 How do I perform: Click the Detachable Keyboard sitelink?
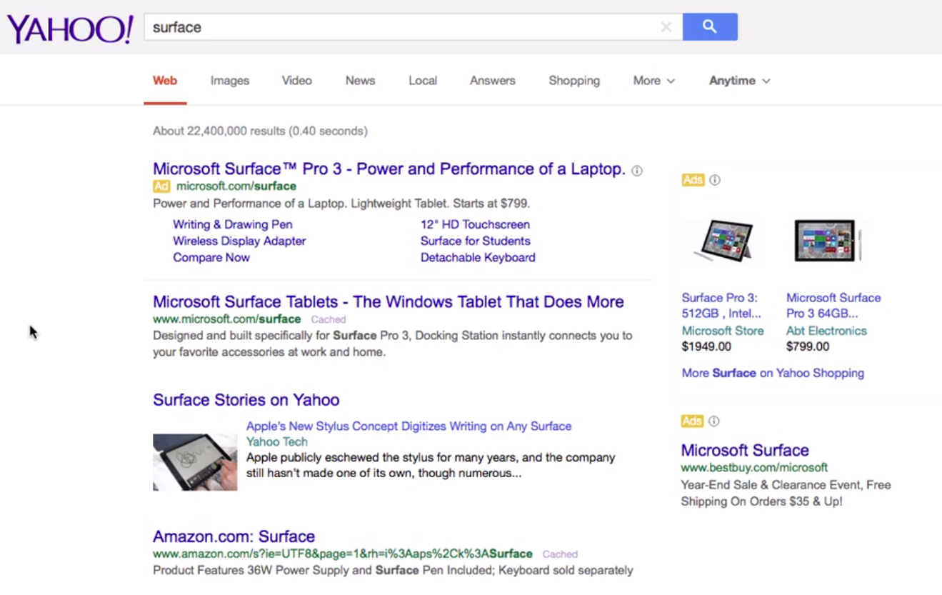point(478,257)
